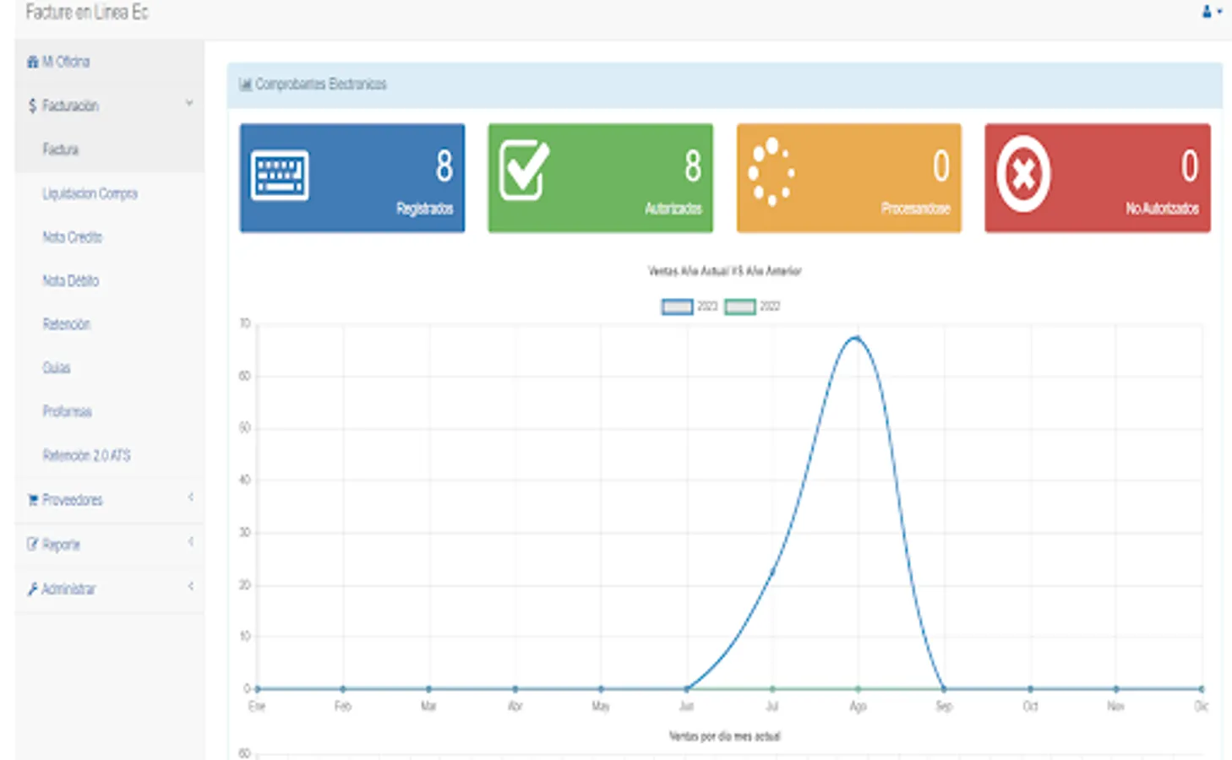1232x760 pixels.
Task: Expand the Reporte submenu arrow
Action: click(x=191, y=541)
